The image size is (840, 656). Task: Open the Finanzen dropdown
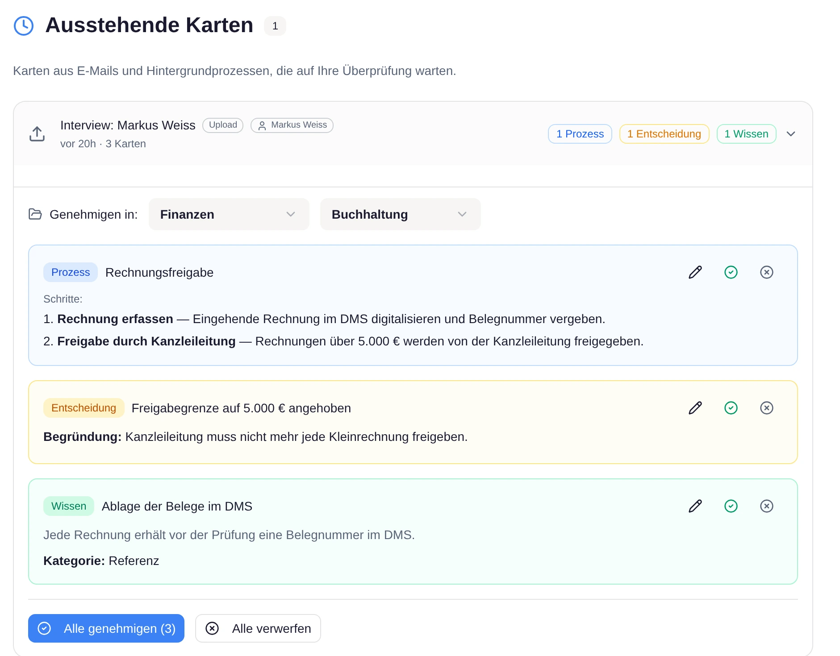[x=229, y=214]
